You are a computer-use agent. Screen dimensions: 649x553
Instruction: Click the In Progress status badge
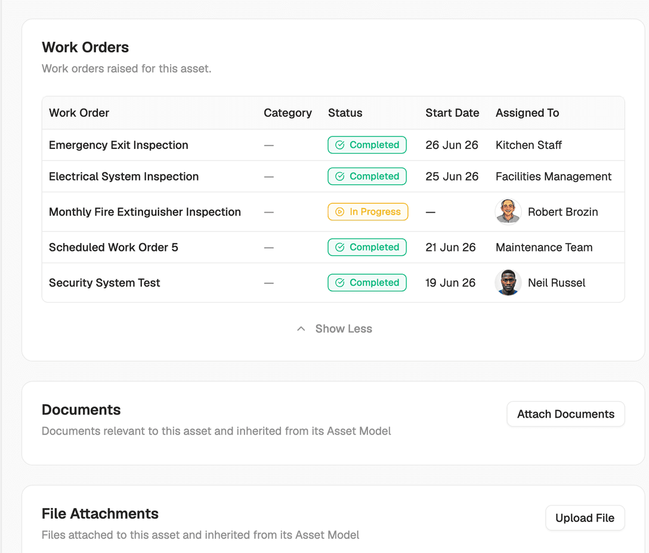(x=368, y=212)
